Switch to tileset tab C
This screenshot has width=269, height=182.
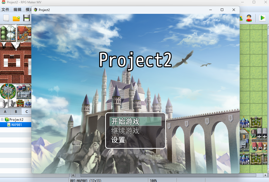tap(26, 112)
